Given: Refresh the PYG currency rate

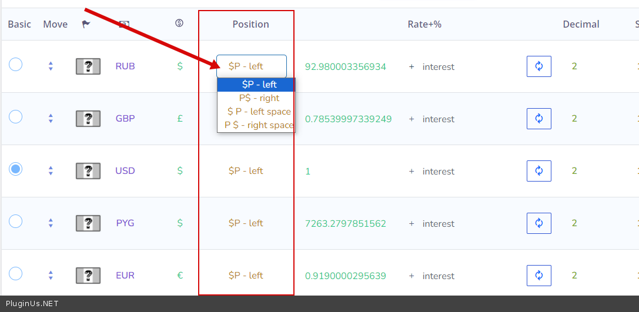Looking at the screenshot, I should pos(538,223).
